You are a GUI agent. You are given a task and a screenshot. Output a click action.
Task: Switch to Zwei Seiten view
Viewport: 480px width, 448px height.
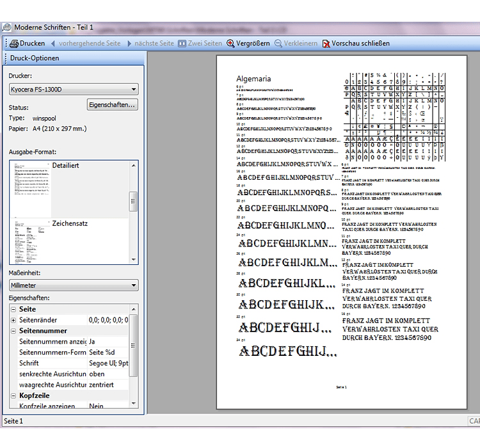point(200,44)
